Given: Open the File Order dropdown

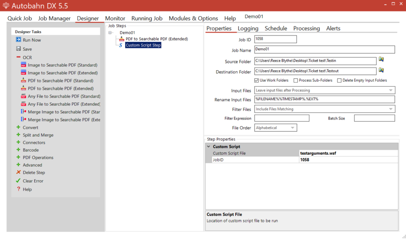Looking at the screenshot, I should tap(292, 128).
